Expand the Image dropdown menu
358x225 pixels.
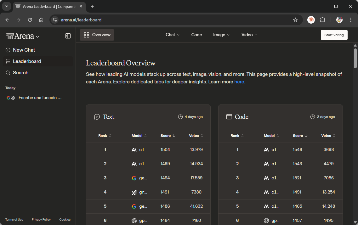pos(221,35)
